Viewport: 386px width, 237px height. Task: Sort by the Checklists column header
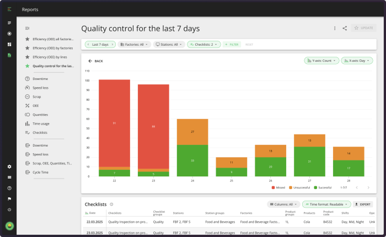click(115, 213)
